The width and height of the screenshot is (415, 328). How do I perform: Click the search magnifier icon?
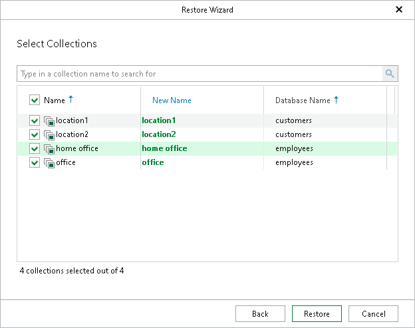coord(390,74)
